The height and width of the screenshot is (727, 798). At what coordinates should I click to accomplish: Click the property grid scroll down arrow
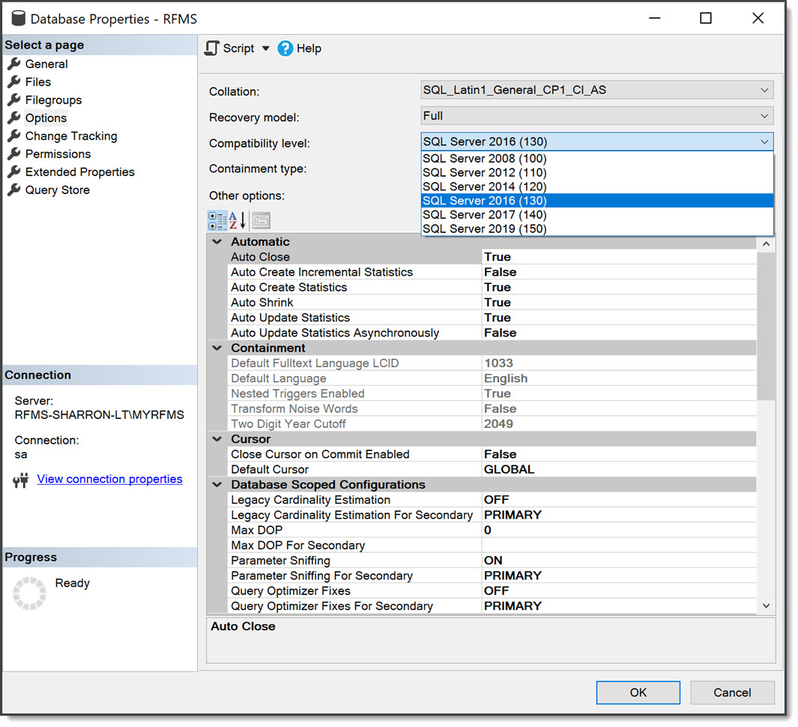click(766, 606)
